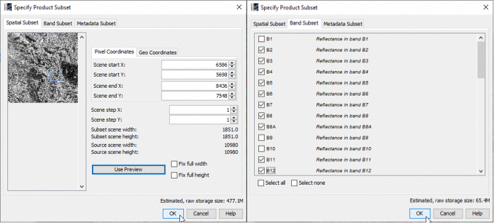Select Band Subset tab in right dialog
Image resolution: width=494 pixels, height=223 pixels.
[x=304, y=23]
